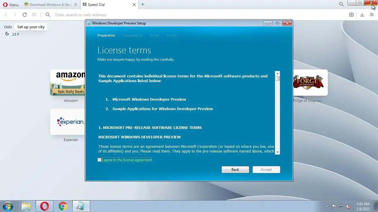The width and height of the screenshot is (378, 212).
Task: Click the Back button in setup
Action: 235,170
